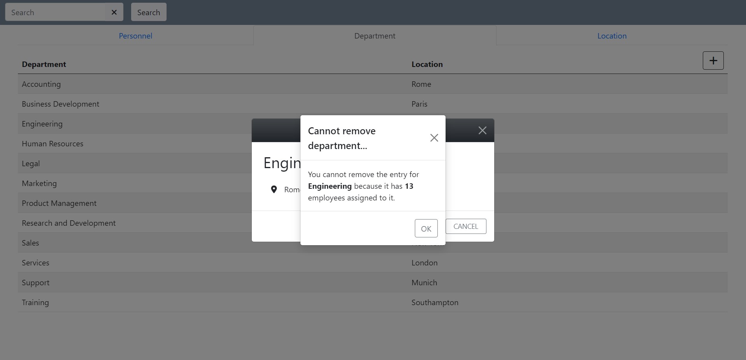Select the Training department row

tap(35, 302)
